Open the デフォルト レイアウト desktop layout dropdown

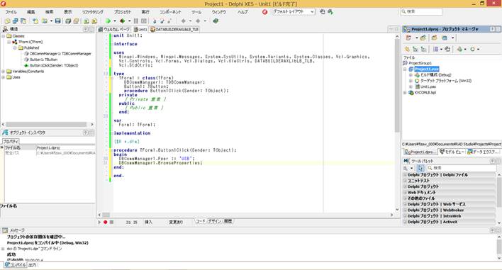[x=312, y=12]
